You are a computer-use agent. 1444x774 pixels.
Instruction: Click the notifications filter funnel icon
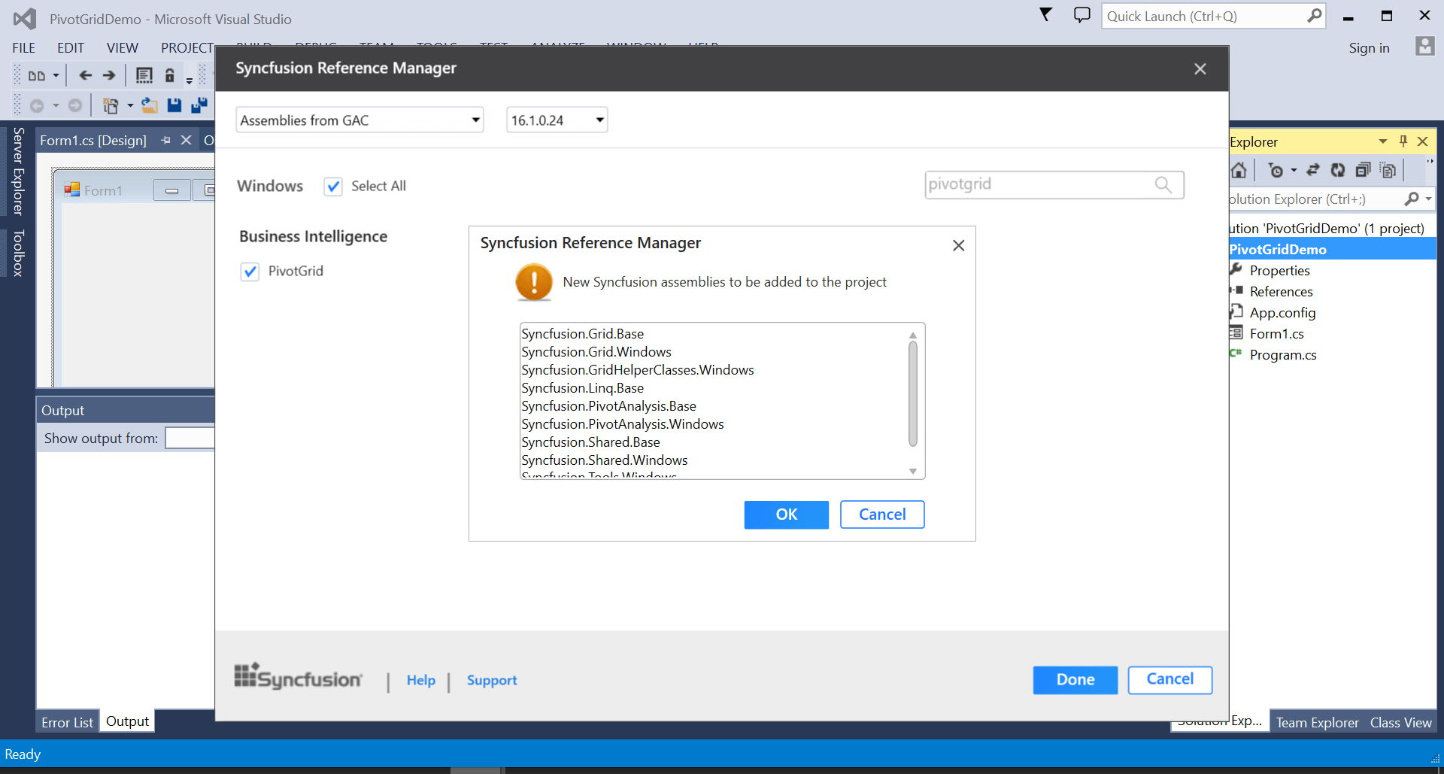tap(1045, 14)
